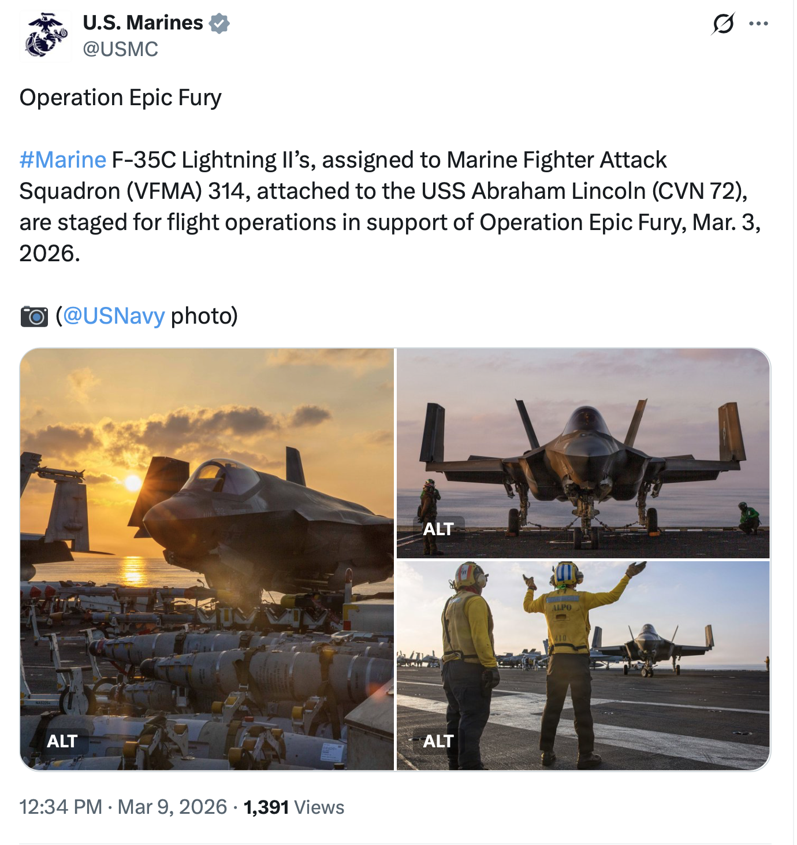
Task: Click the blue verified badge
Action: pyautogui.click(x=219, y=23)
